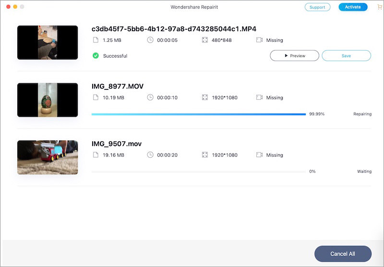Click the 0% progress value
This screenshot has width=384, height=267.
[x=312, y=171]
